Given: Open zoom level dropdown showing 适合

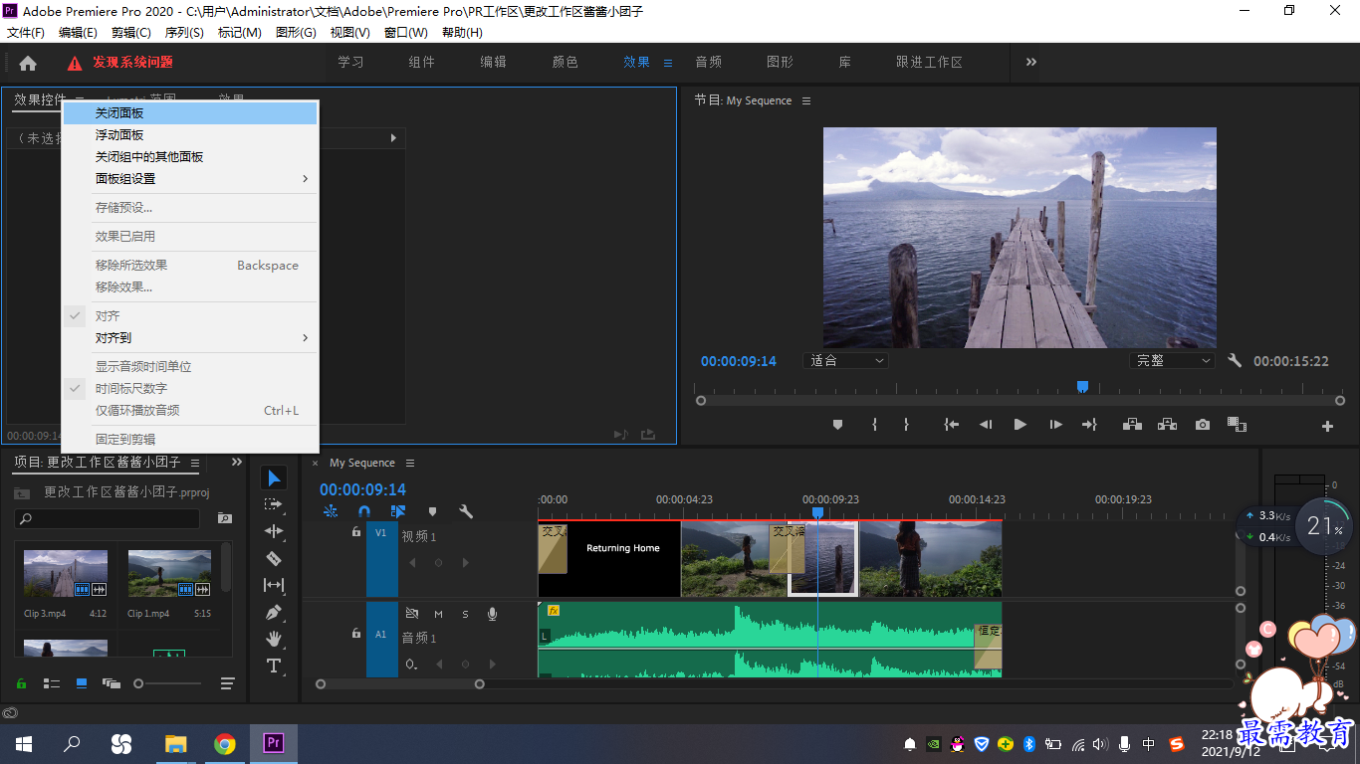Looking at the screenshot, I should click(x=846, y=360).
